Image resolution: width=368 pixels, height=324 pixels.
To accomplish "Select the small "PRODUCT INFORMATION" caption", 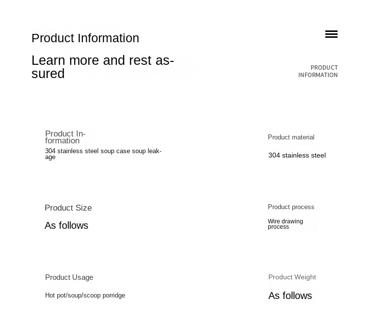I will pos(318,71).
